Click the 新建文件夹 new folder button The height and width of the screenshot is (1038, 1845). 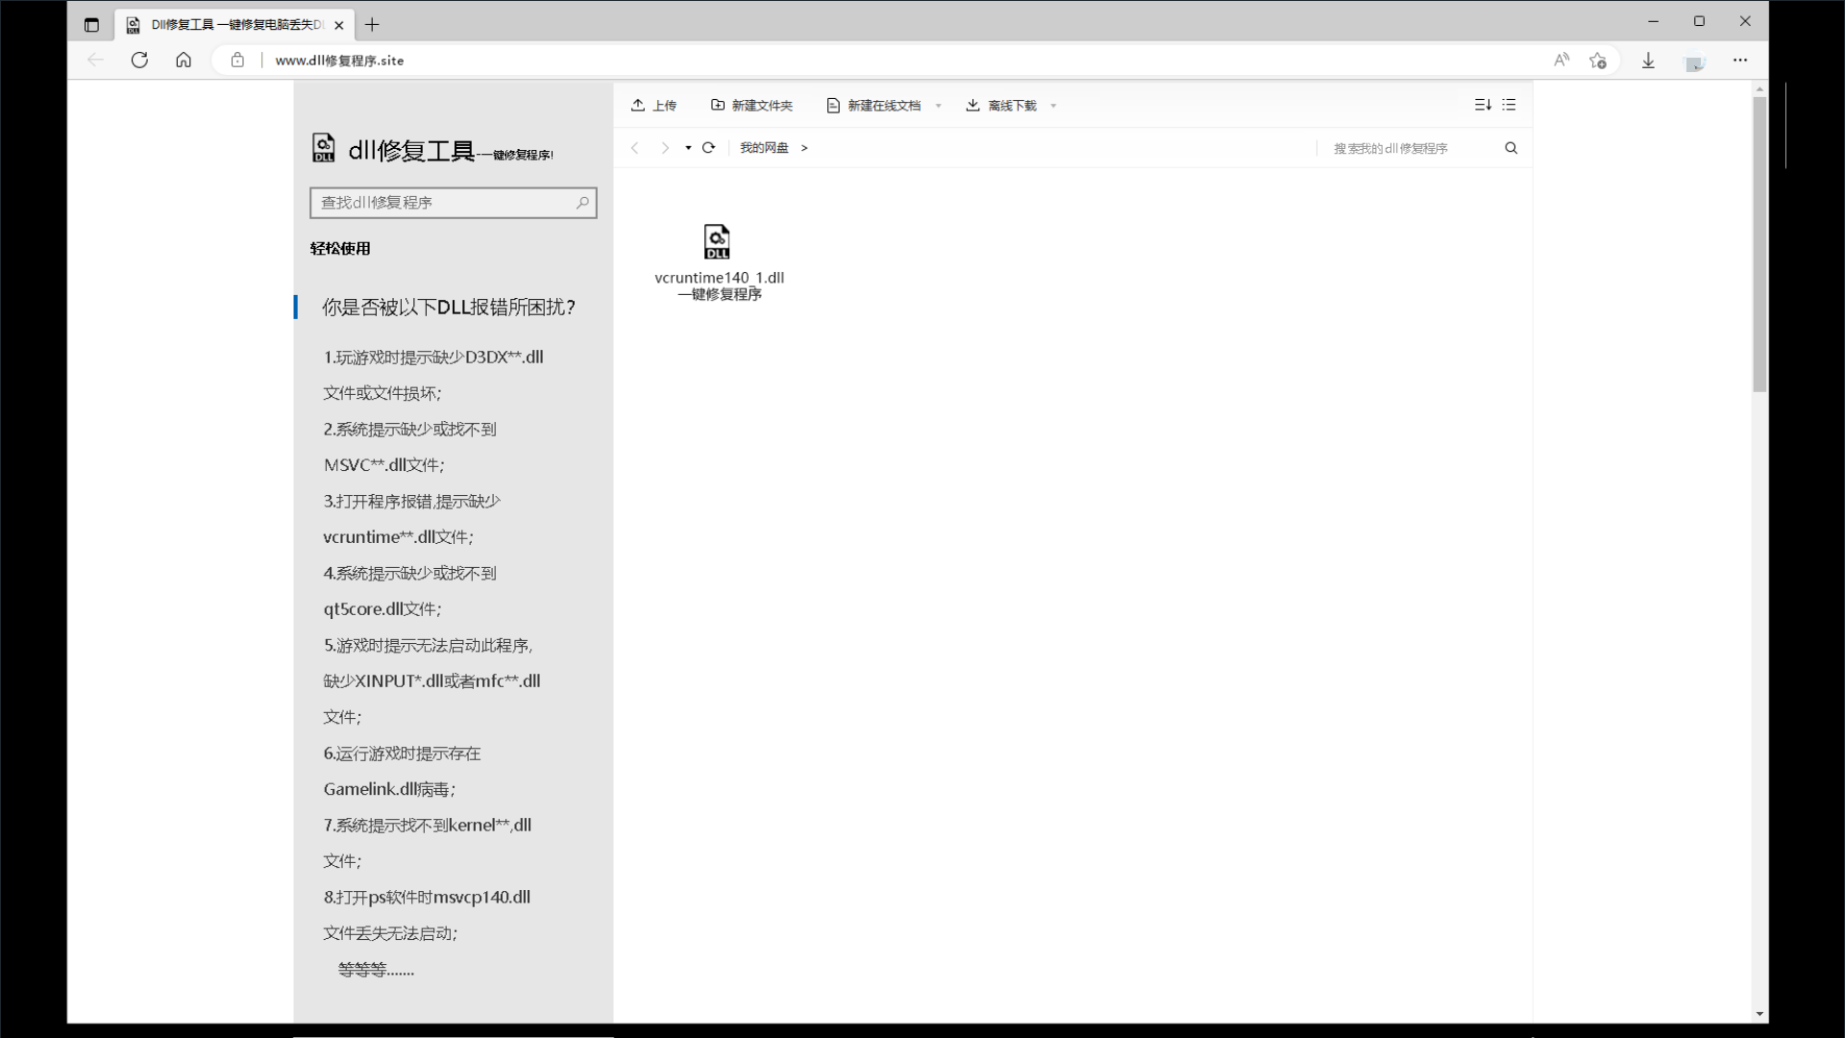(x=751, y=105)
